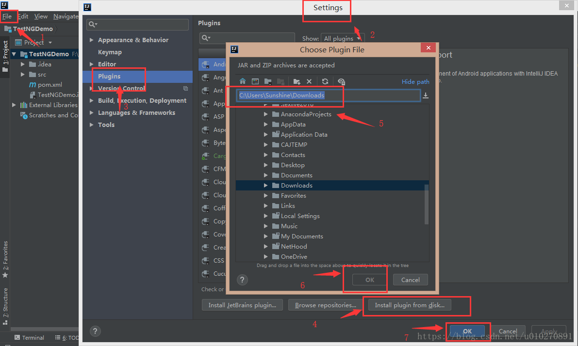
Task: Click Install plugin from disk... button
Action: [410, 305]
